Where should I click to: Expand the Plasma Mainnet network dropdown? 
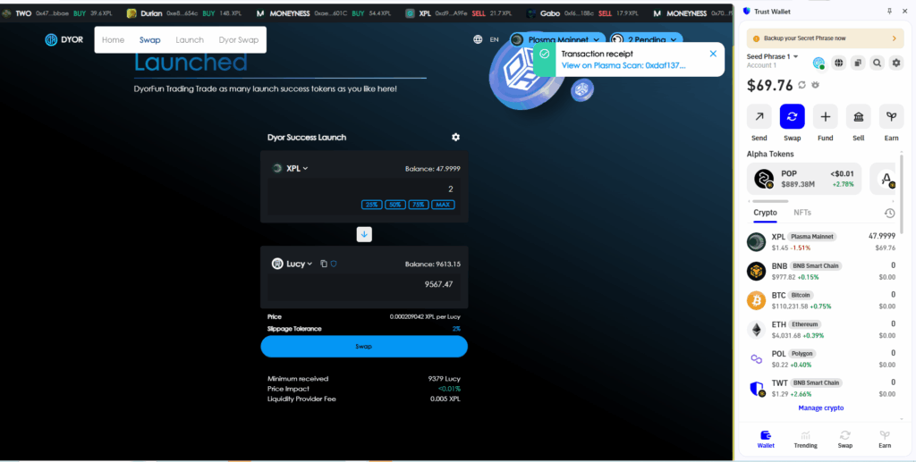[557, 39]
